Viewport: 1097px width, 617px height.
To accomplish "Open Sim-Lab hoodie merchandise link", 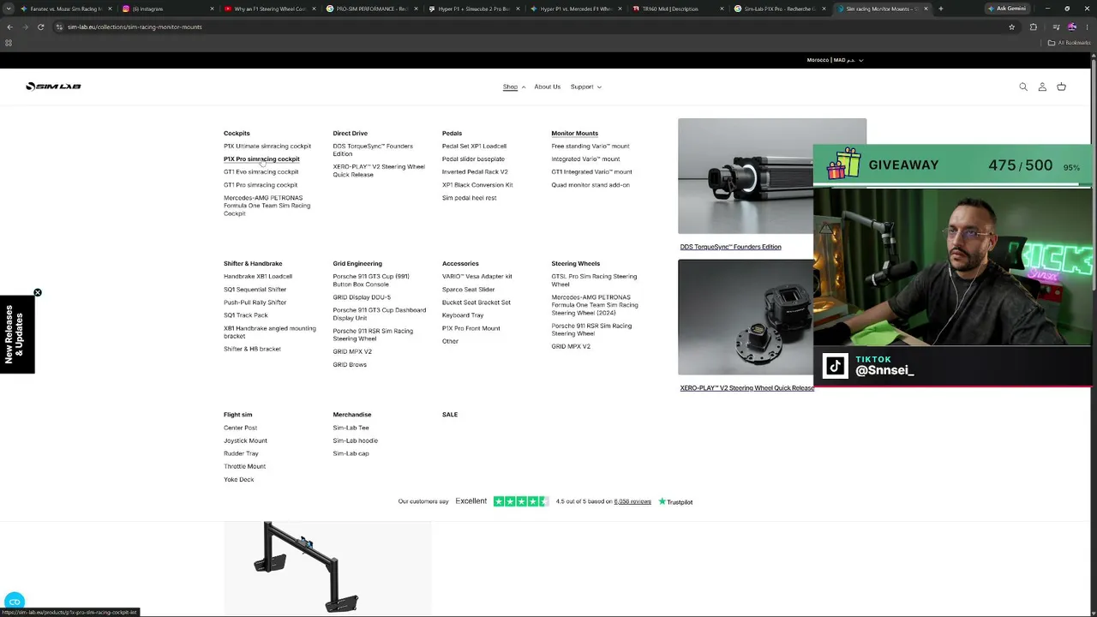I will pos(355,440).
